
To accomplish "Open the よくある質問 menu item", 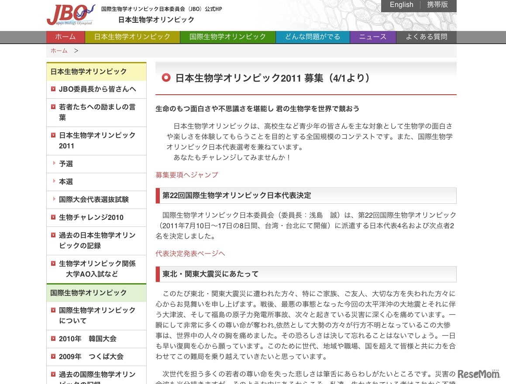I will pyautogui.click(x=426, y=37).
